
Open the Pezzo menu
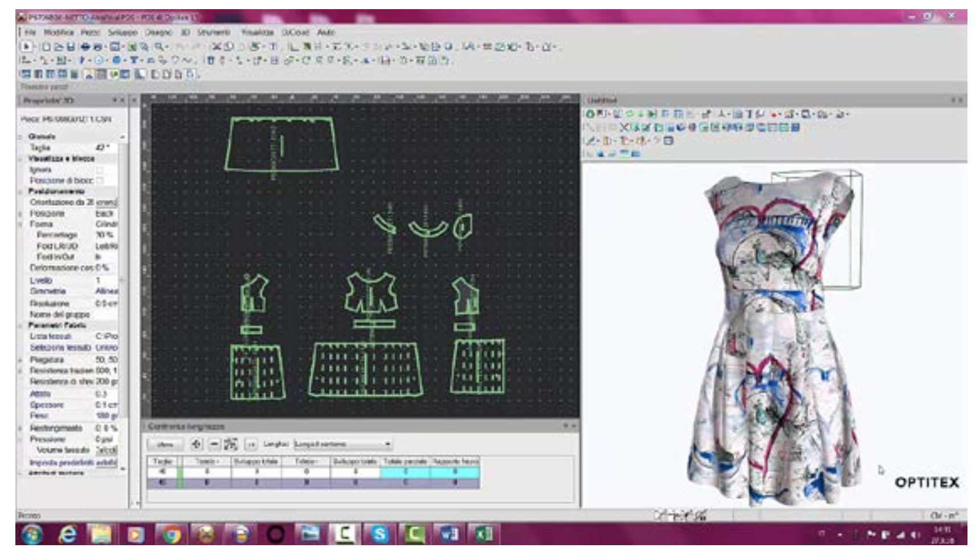coord(90,33)
